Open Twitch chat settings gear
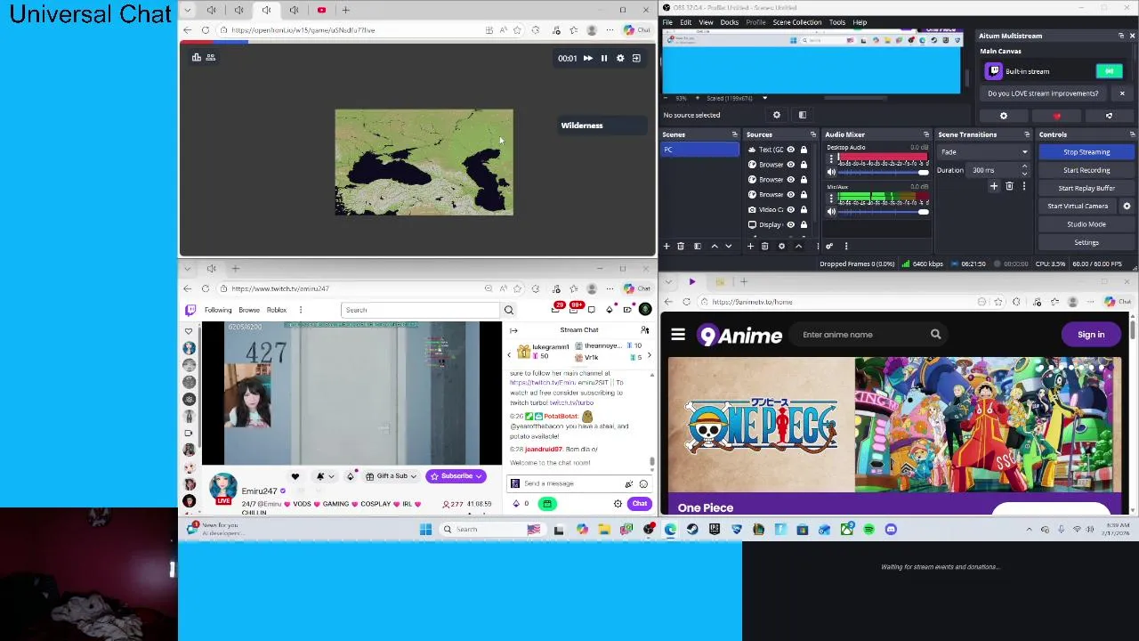The height and width of the screenshot is (641, 1139). tap(618, 504)
